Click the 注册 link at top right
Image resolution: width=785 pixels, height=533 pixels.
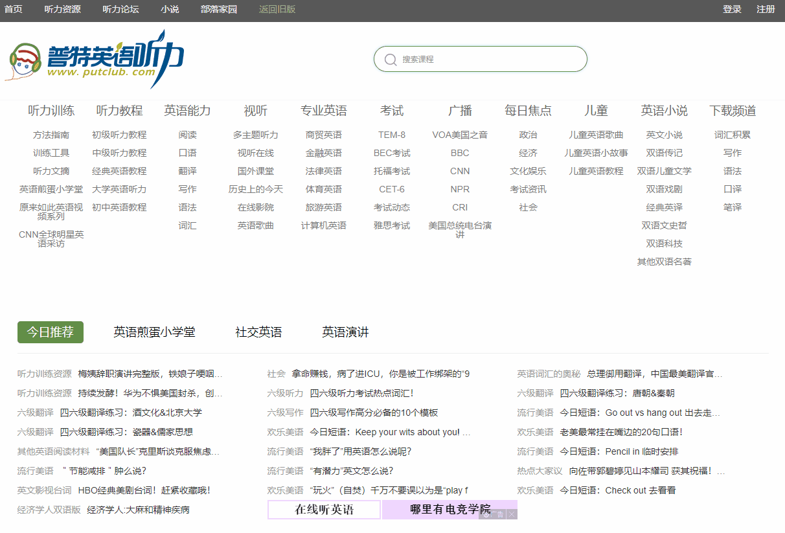pyautogui.click(x=765, y=9)
